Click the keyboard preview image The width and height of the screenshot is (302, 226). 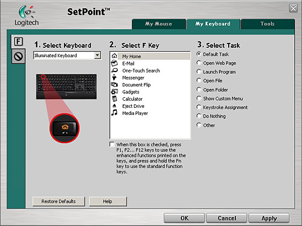(67, 87)
